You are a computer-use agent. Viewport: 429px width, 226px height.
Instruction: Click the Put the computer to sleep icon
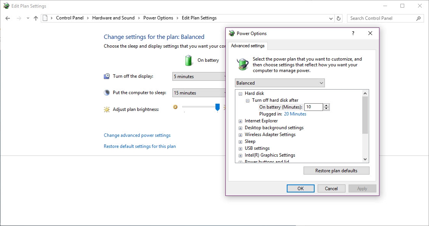[x=107, y=93]
